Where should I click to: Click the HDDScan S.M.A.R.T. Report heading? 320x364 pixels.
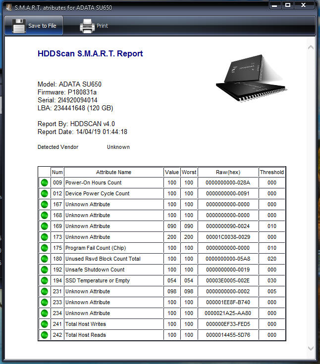90,53
